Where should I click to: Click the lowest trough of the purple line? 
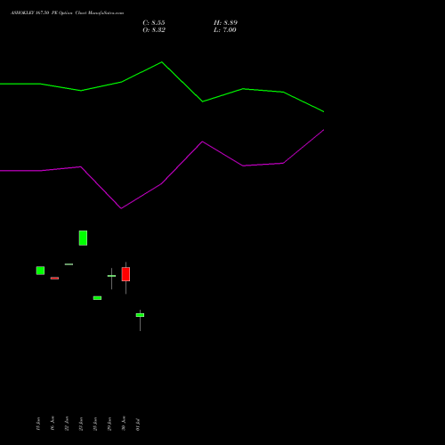121,208
